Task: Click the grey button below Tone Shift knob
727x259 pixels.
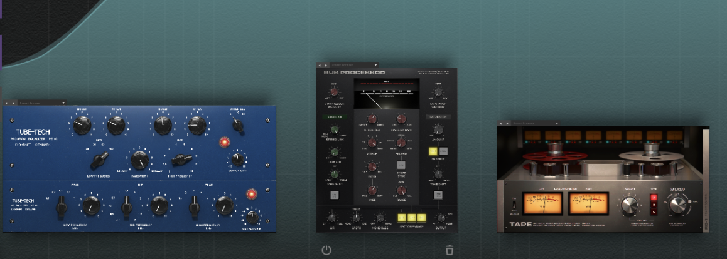Action: click(x=438, y=195)
